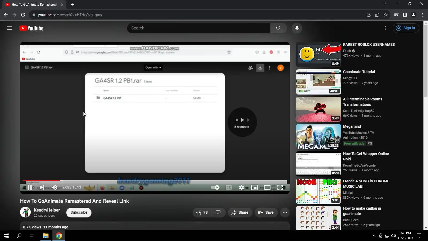Open the KendryHelper channel name link

pos(47,210)
